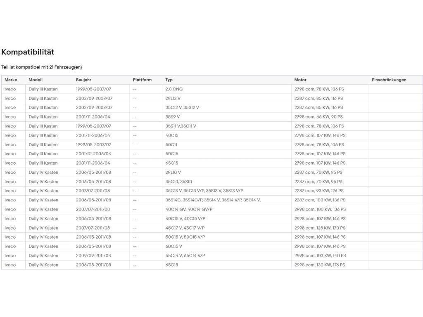Select the Modell column header
423x317 pixels.
coord(36,80)
